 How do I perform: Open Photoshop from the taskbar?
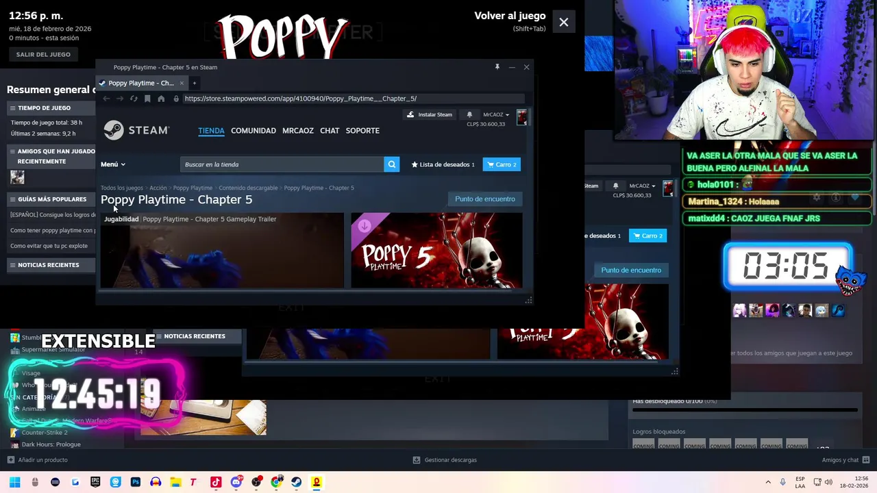coord(136,482)
